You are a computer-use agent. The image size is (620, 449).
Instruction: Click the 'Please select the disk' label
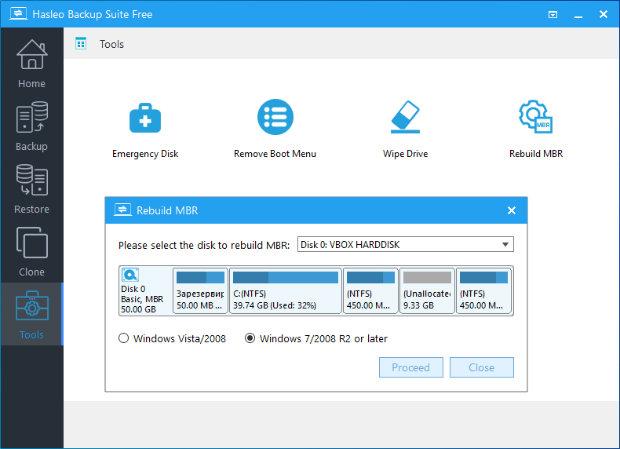click(204, 245)
